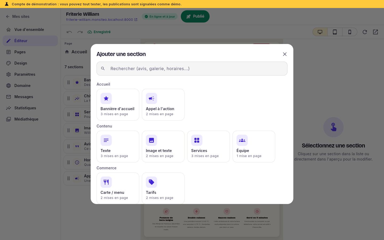Go to Paramètres

tap(30, 74)
